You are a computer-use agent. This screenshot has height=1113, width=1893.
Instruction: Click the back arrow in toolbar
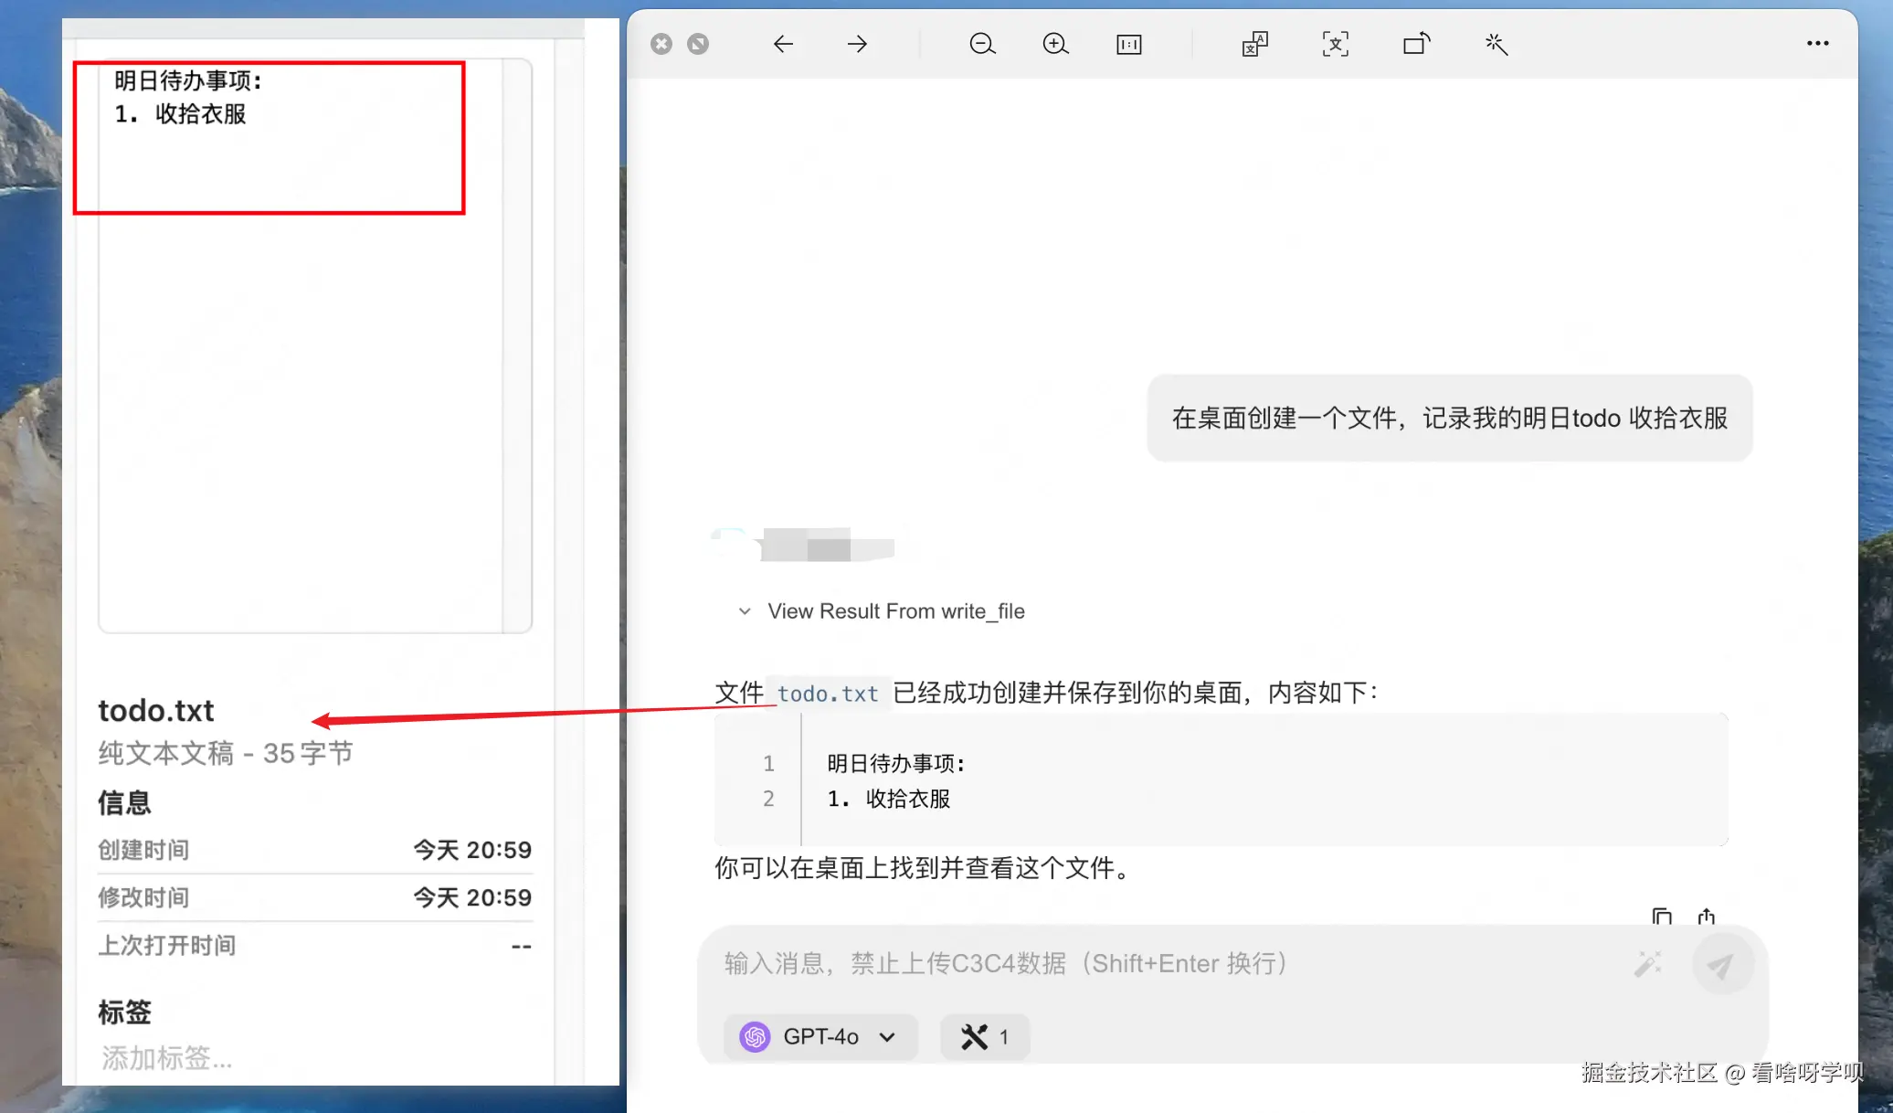(x=783, y=44)
